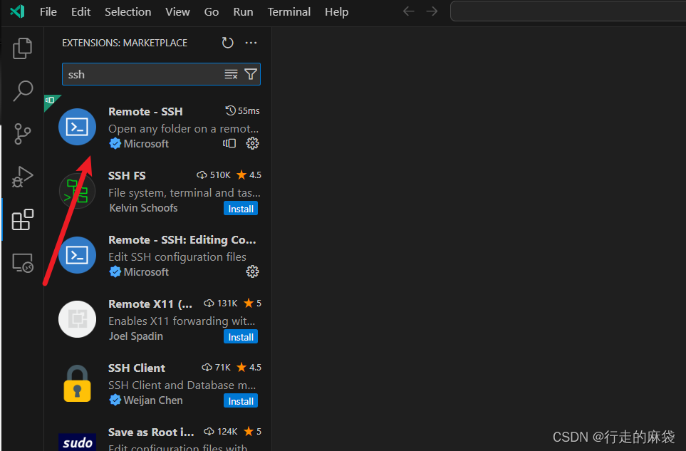Screen dimensions: 686x451
Task: Click the command center search box
Action: [x=568, y=11]
